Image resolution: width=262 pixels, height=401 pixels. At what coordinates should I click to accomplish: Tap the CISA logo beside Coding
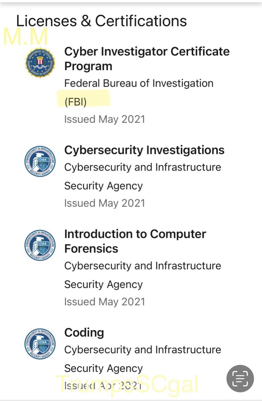40,344
